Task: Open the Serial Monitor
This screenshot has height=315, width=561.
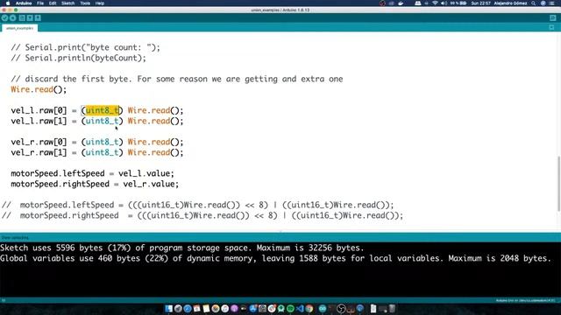Action: [553, 17]
